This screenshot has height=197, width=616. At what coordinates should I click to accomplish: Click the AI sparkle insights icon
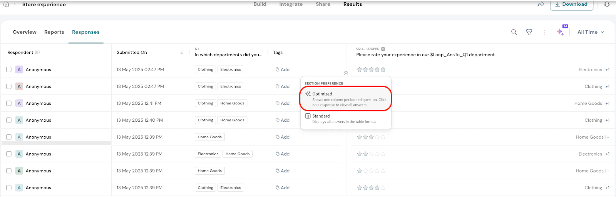[561, 32]
